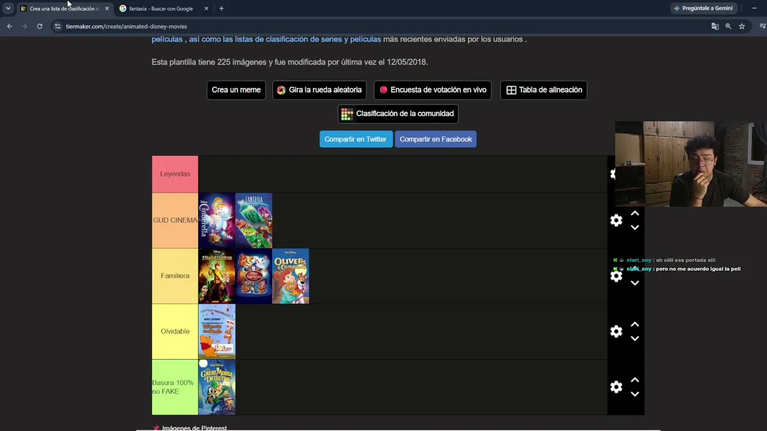Move GUD CINEMA row down with arrow

[x=635, y=227]
